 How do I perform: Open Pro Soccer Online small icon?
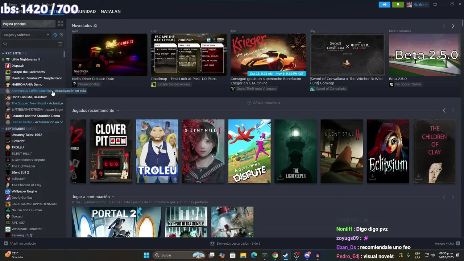(391, 84)
